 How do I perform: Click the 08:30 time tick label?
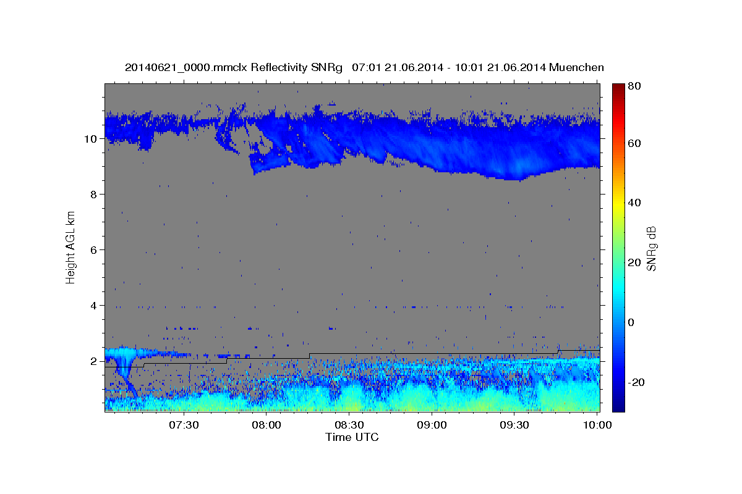[349, 425]
